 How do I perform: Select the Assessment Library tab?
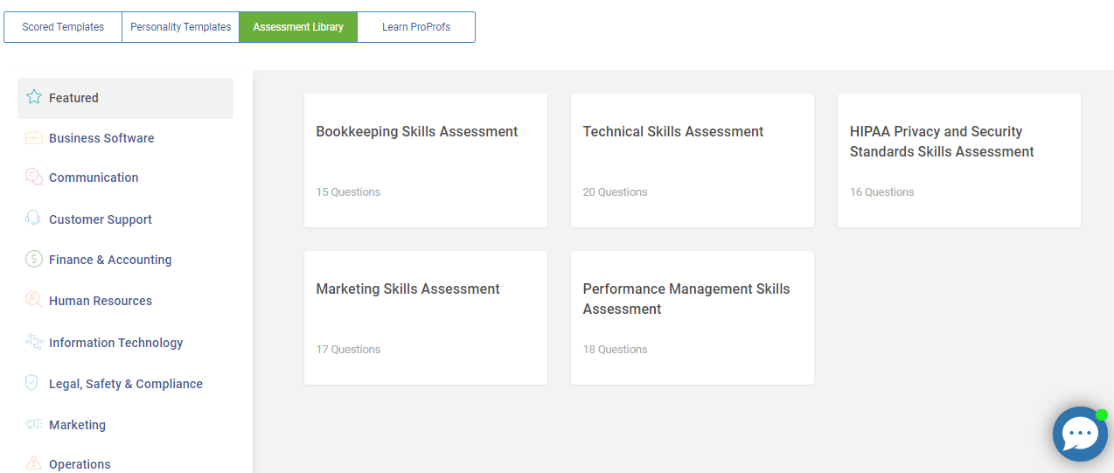[298, 27]
